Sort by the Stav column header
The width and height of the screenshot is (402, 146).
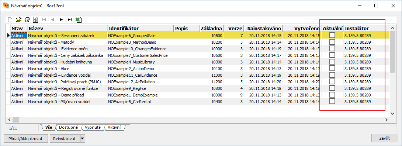(19, 28)
